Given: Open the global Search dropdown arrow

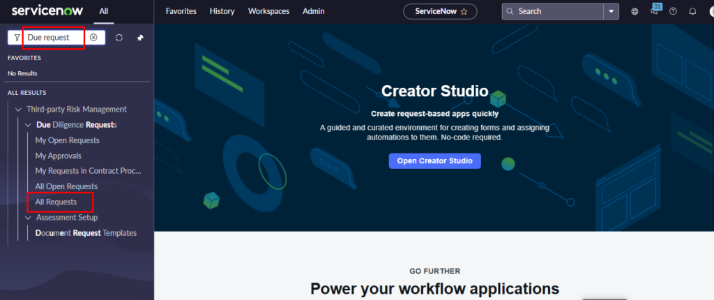Looking at the screenshot, I should click(612, 11).
